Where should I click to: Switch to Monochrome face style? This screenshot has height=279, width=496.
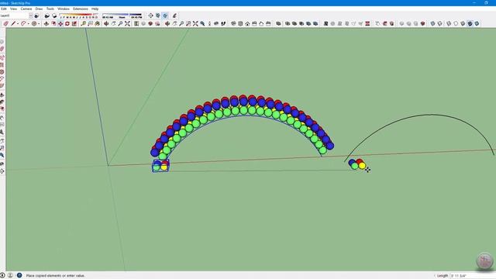[477, 23]
